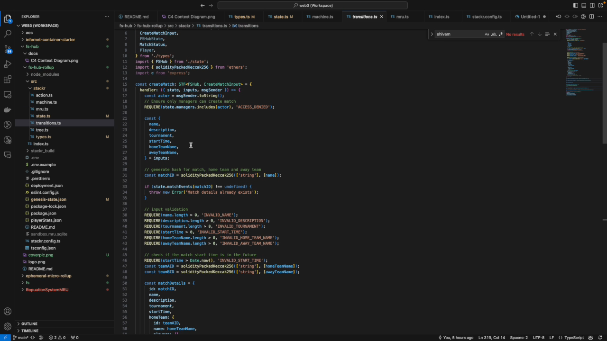
Task: Go back using the navigation back arrow
Action: click(202, 5)
